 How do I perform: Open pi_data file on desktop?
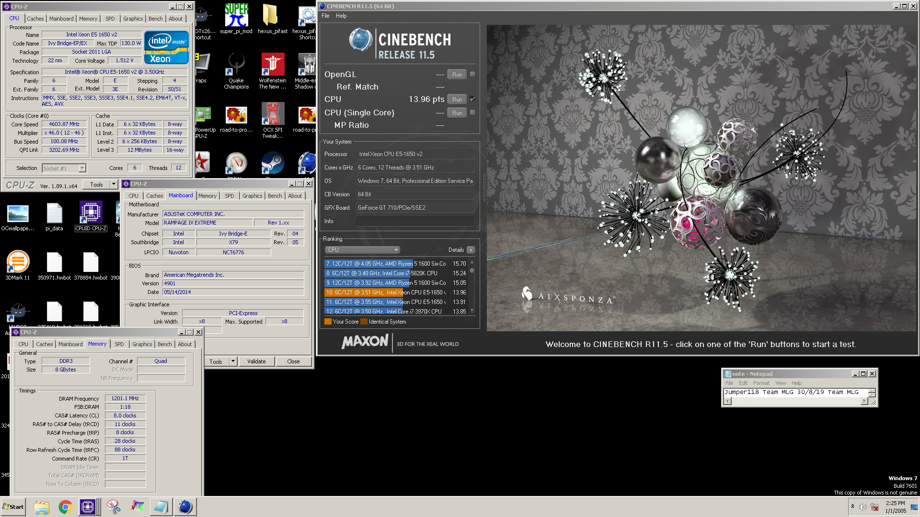54,217
